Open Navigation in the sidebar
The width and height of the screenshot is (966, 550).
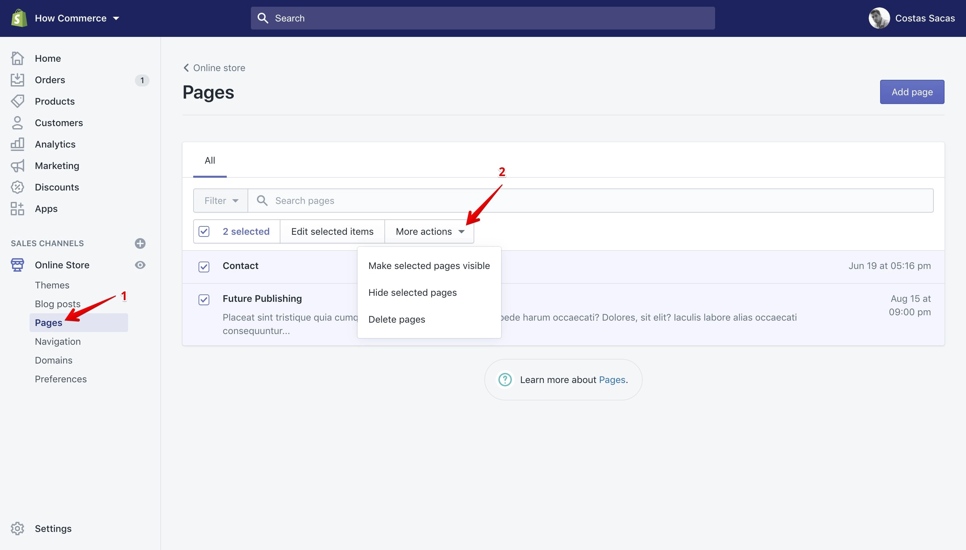click(58, 341)
